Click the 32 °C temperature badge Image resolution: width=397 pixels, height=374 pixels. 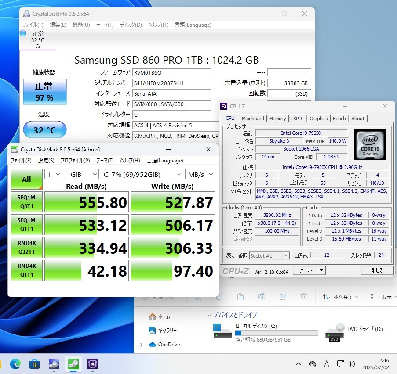coord(44,130)
